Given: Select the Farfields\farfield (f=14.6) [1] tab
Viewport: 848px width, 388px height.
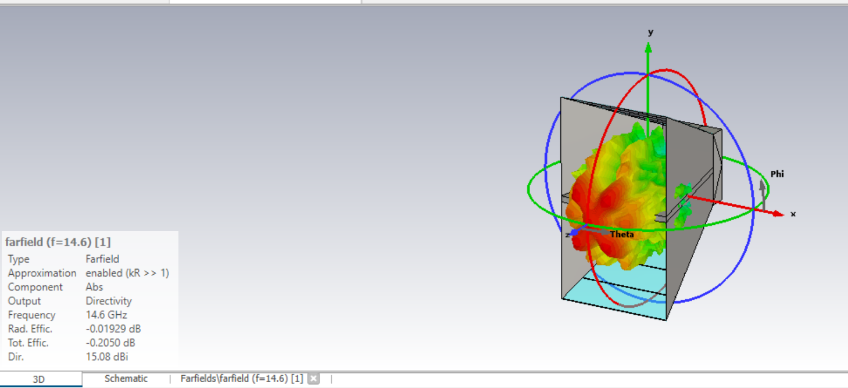Looking at the screenshot, I should (x=241, y=379).
